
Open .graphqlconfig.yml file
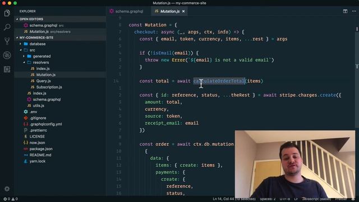click(x=45, y=124)
